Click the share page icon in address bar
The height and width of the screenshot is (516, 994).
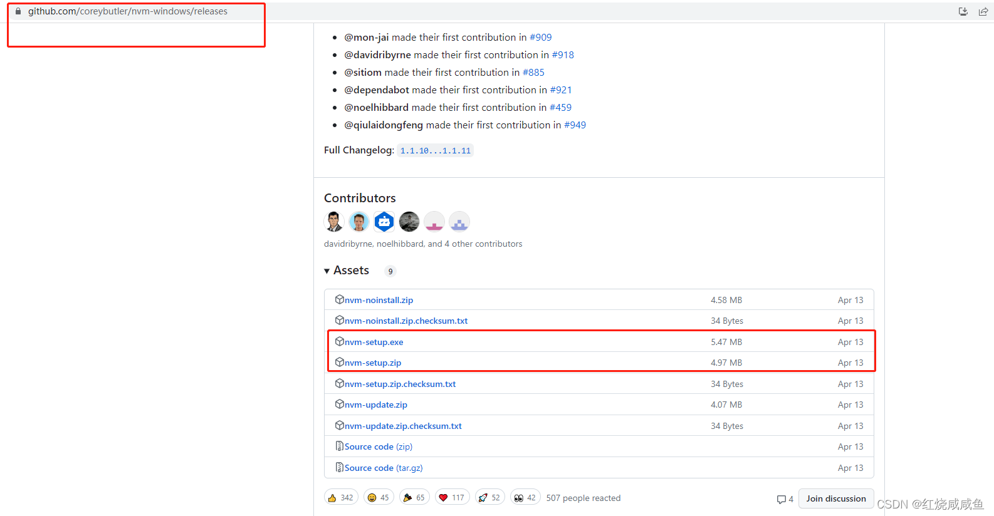[983, 11]
